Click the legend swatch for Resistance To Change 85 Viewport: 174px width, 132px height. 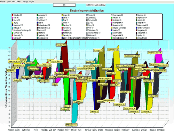point(13,30)
